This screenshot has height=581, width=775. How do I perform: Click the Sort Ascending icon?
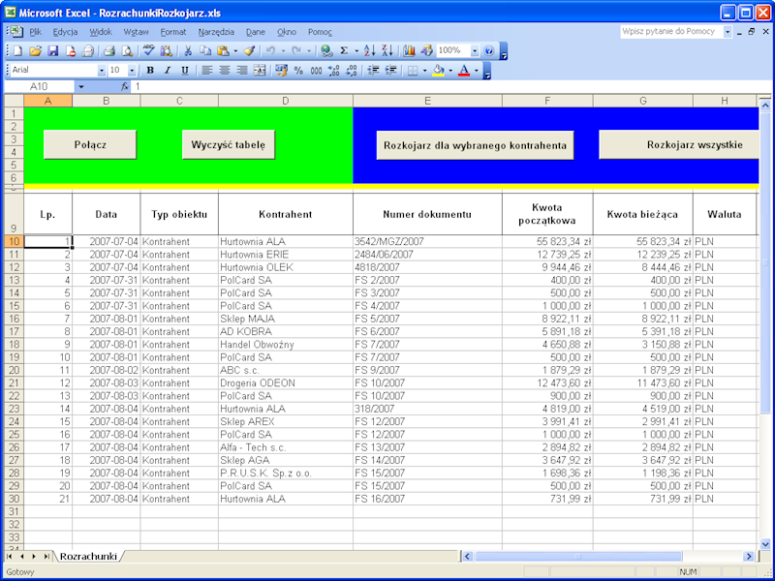click(371, 48)
